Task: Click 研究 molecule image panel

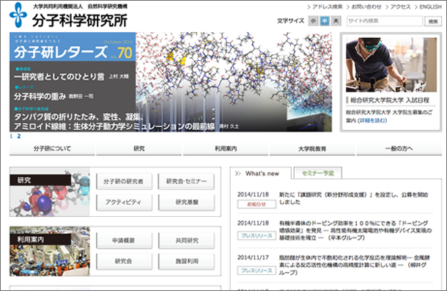Action: point(50,192)
